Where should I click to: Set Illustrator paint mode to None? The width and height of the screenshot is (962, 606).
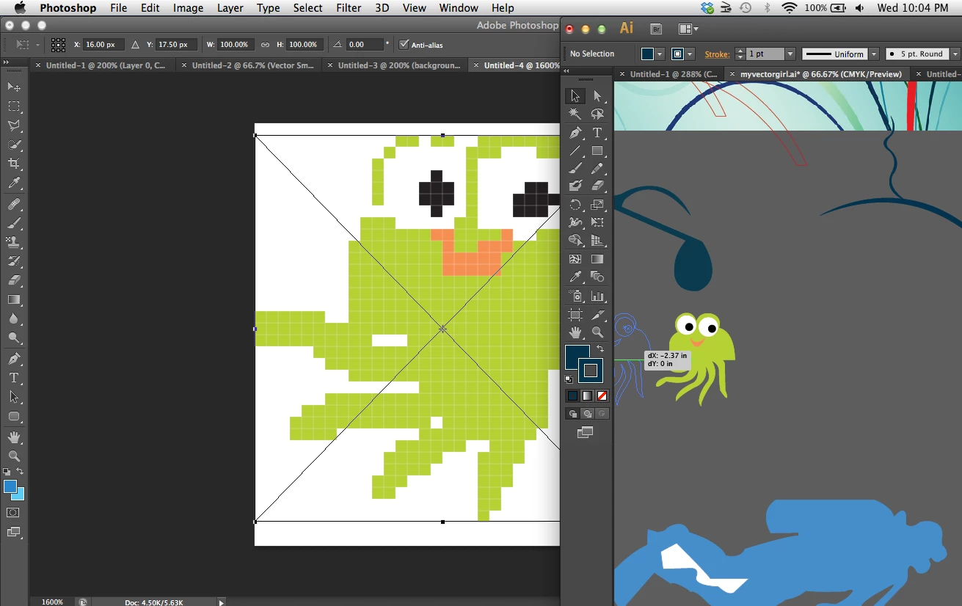(602, 396)
